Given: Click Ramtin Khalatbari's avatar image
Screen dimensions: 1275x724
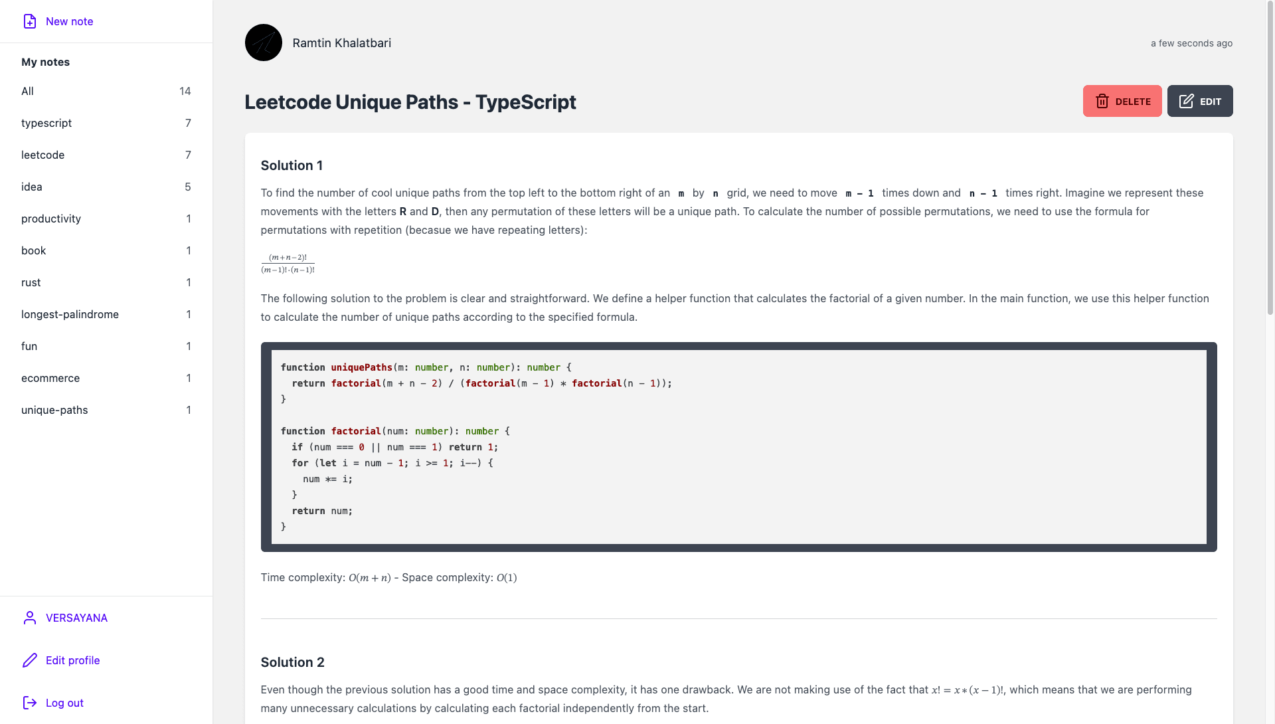Looking at the screenshot, I should [263, 42].
